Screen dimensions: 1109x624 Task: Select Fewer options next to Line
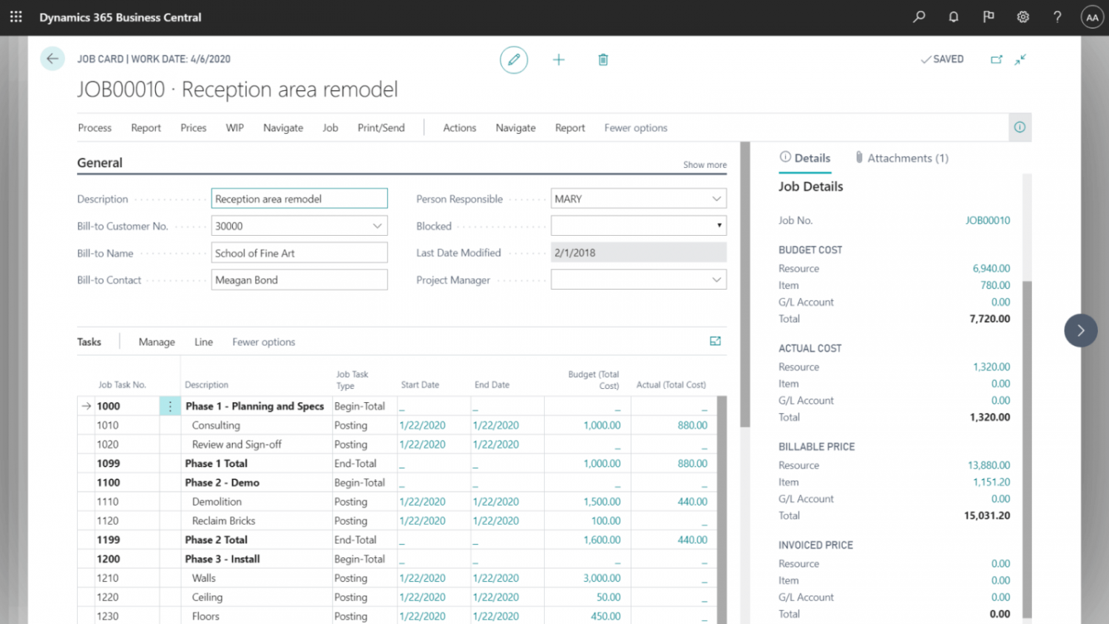(263, 342)
